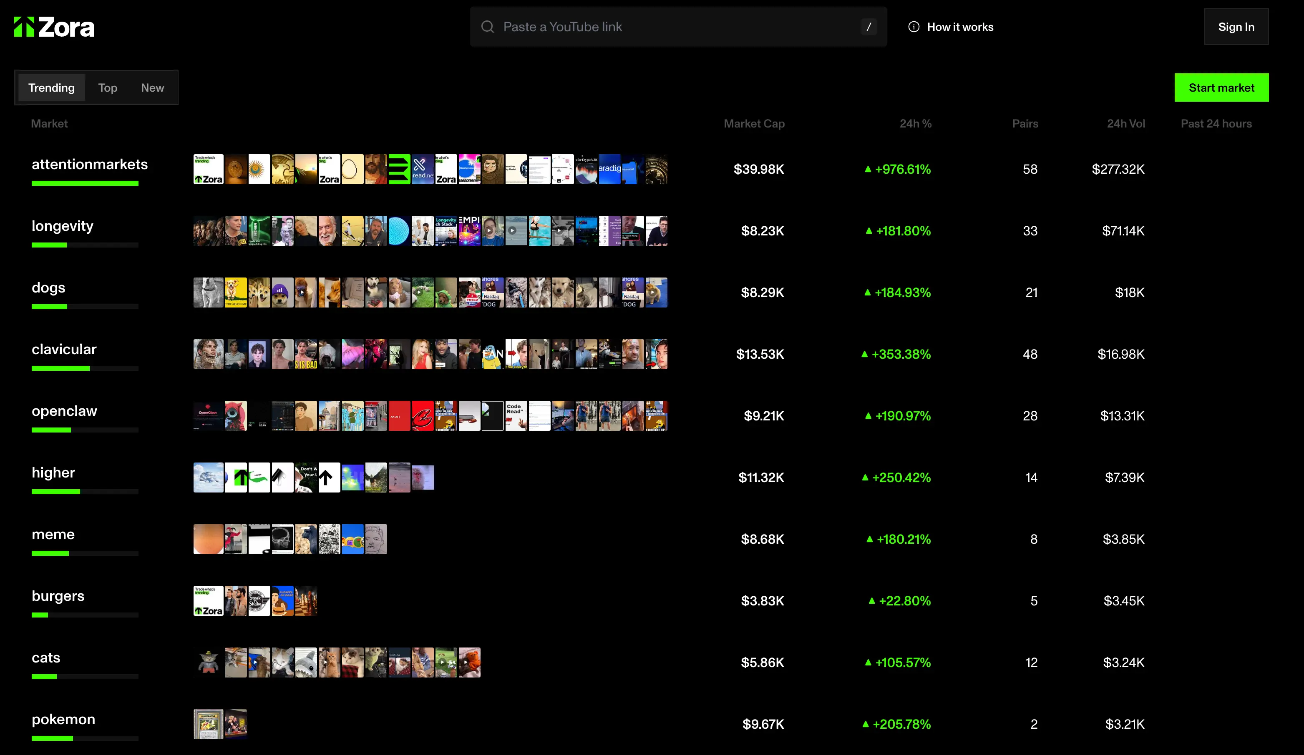Screen dimensions: 1304x755
Task: Click the Start market button
Action: pos(1222,87)
